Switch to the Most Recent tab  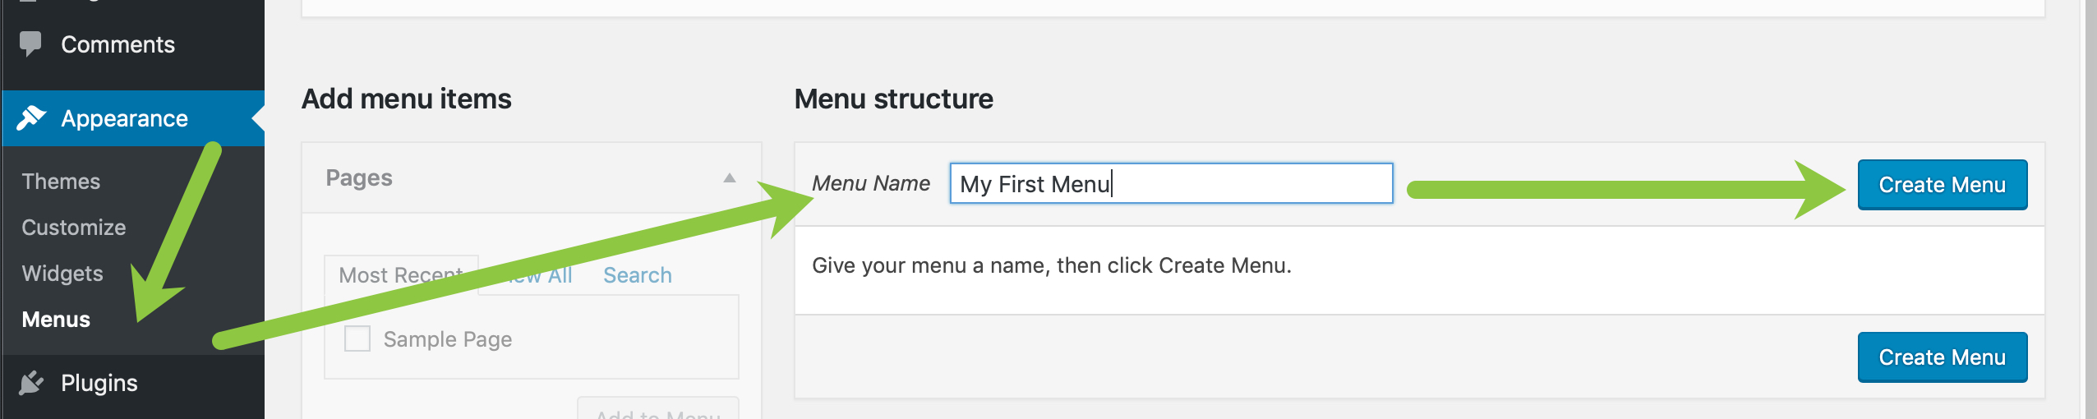(x=401, y=275)
